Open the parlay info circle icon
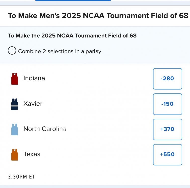The height and width of the screenshot is (188, 190). coord(12,51)
